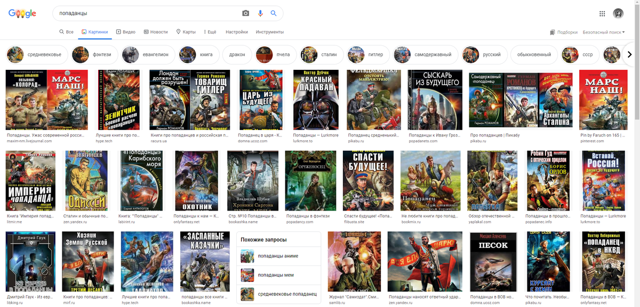Open the account avatar menu

[619, 14]
